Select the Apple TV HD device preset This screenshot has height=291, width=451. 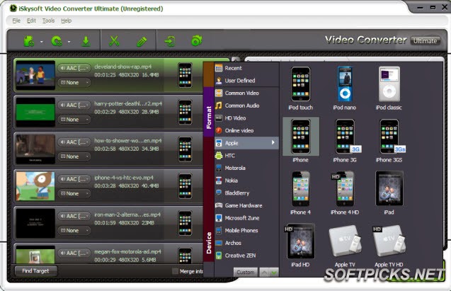(389, 246)
